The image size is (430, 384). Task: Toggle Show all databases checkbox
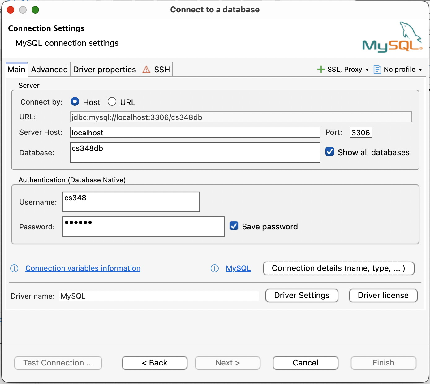[330, 152]
